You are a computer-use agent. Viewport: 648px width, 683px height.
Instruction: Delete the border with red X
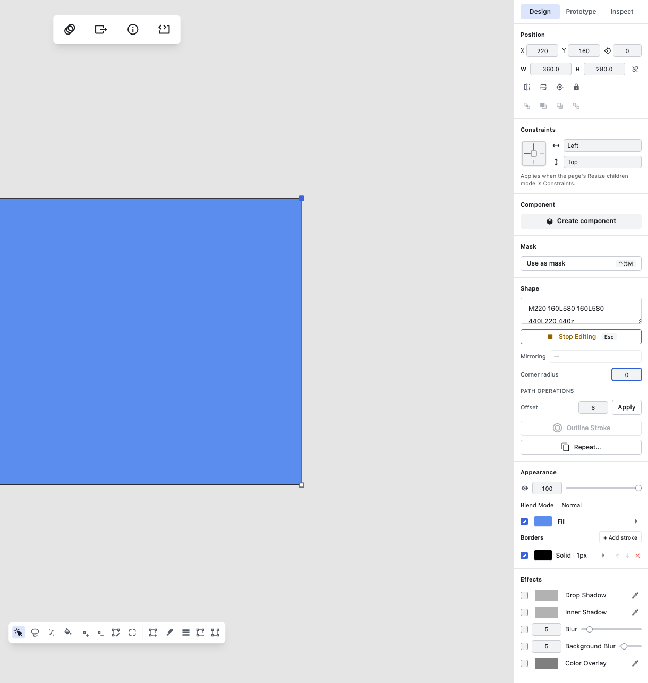pos(638,556)
